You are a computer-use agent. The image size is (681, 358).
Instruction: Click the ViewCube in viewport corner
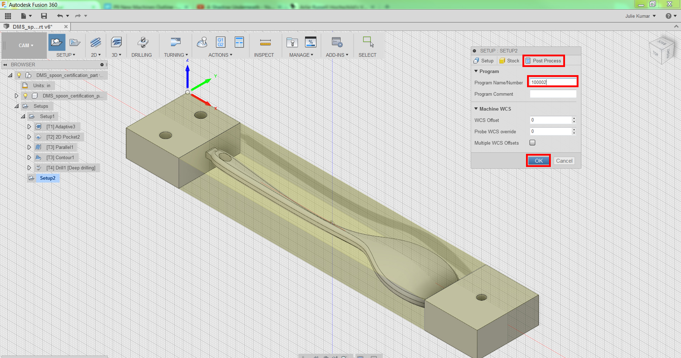tap(661, 50)
